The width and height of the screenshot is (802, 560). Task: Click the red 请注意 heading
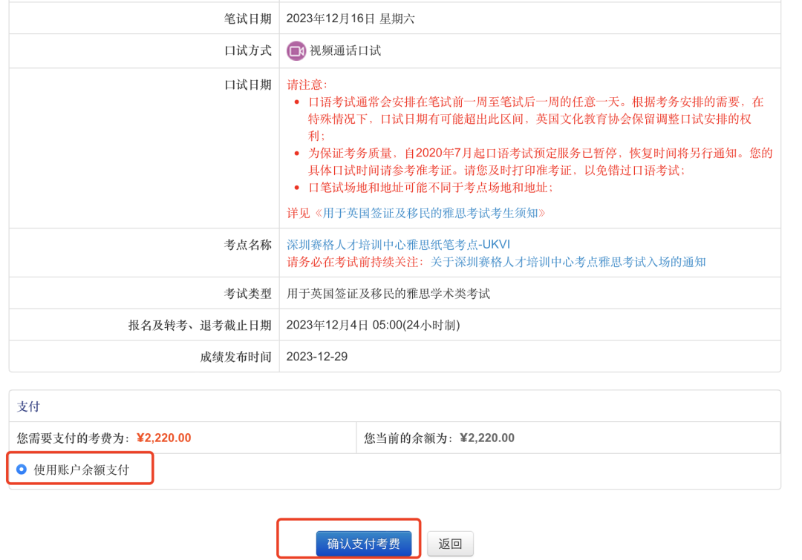[307, 85]
